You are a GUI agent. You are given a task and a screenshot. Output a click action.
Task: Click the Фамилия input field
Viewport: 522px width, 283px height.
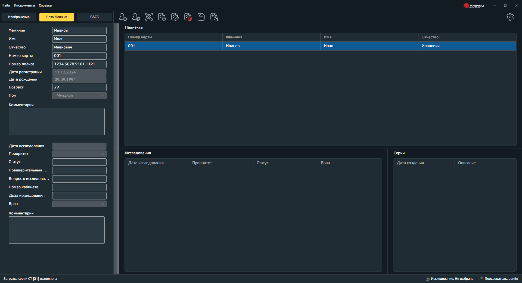click(79, 30)
